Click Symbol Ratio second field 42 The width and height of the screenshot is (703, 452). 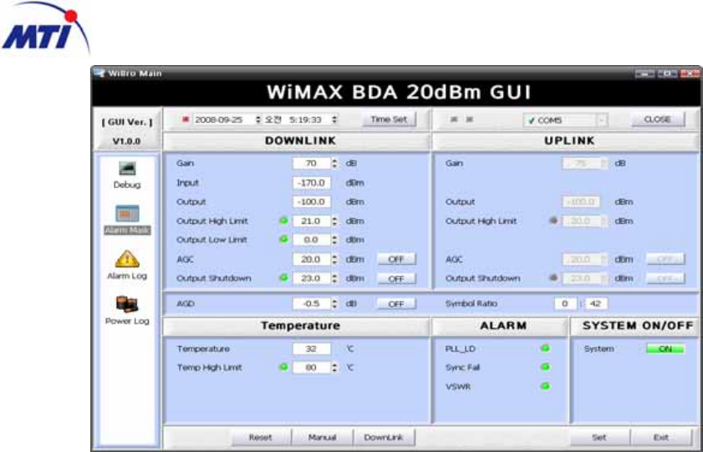pos(596,304)
